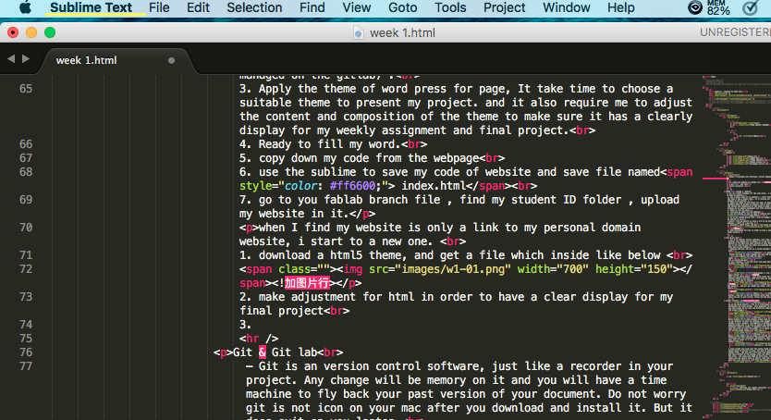Click the checkmark menu bar icon
The image size is (771, 420).
point(751,7)
